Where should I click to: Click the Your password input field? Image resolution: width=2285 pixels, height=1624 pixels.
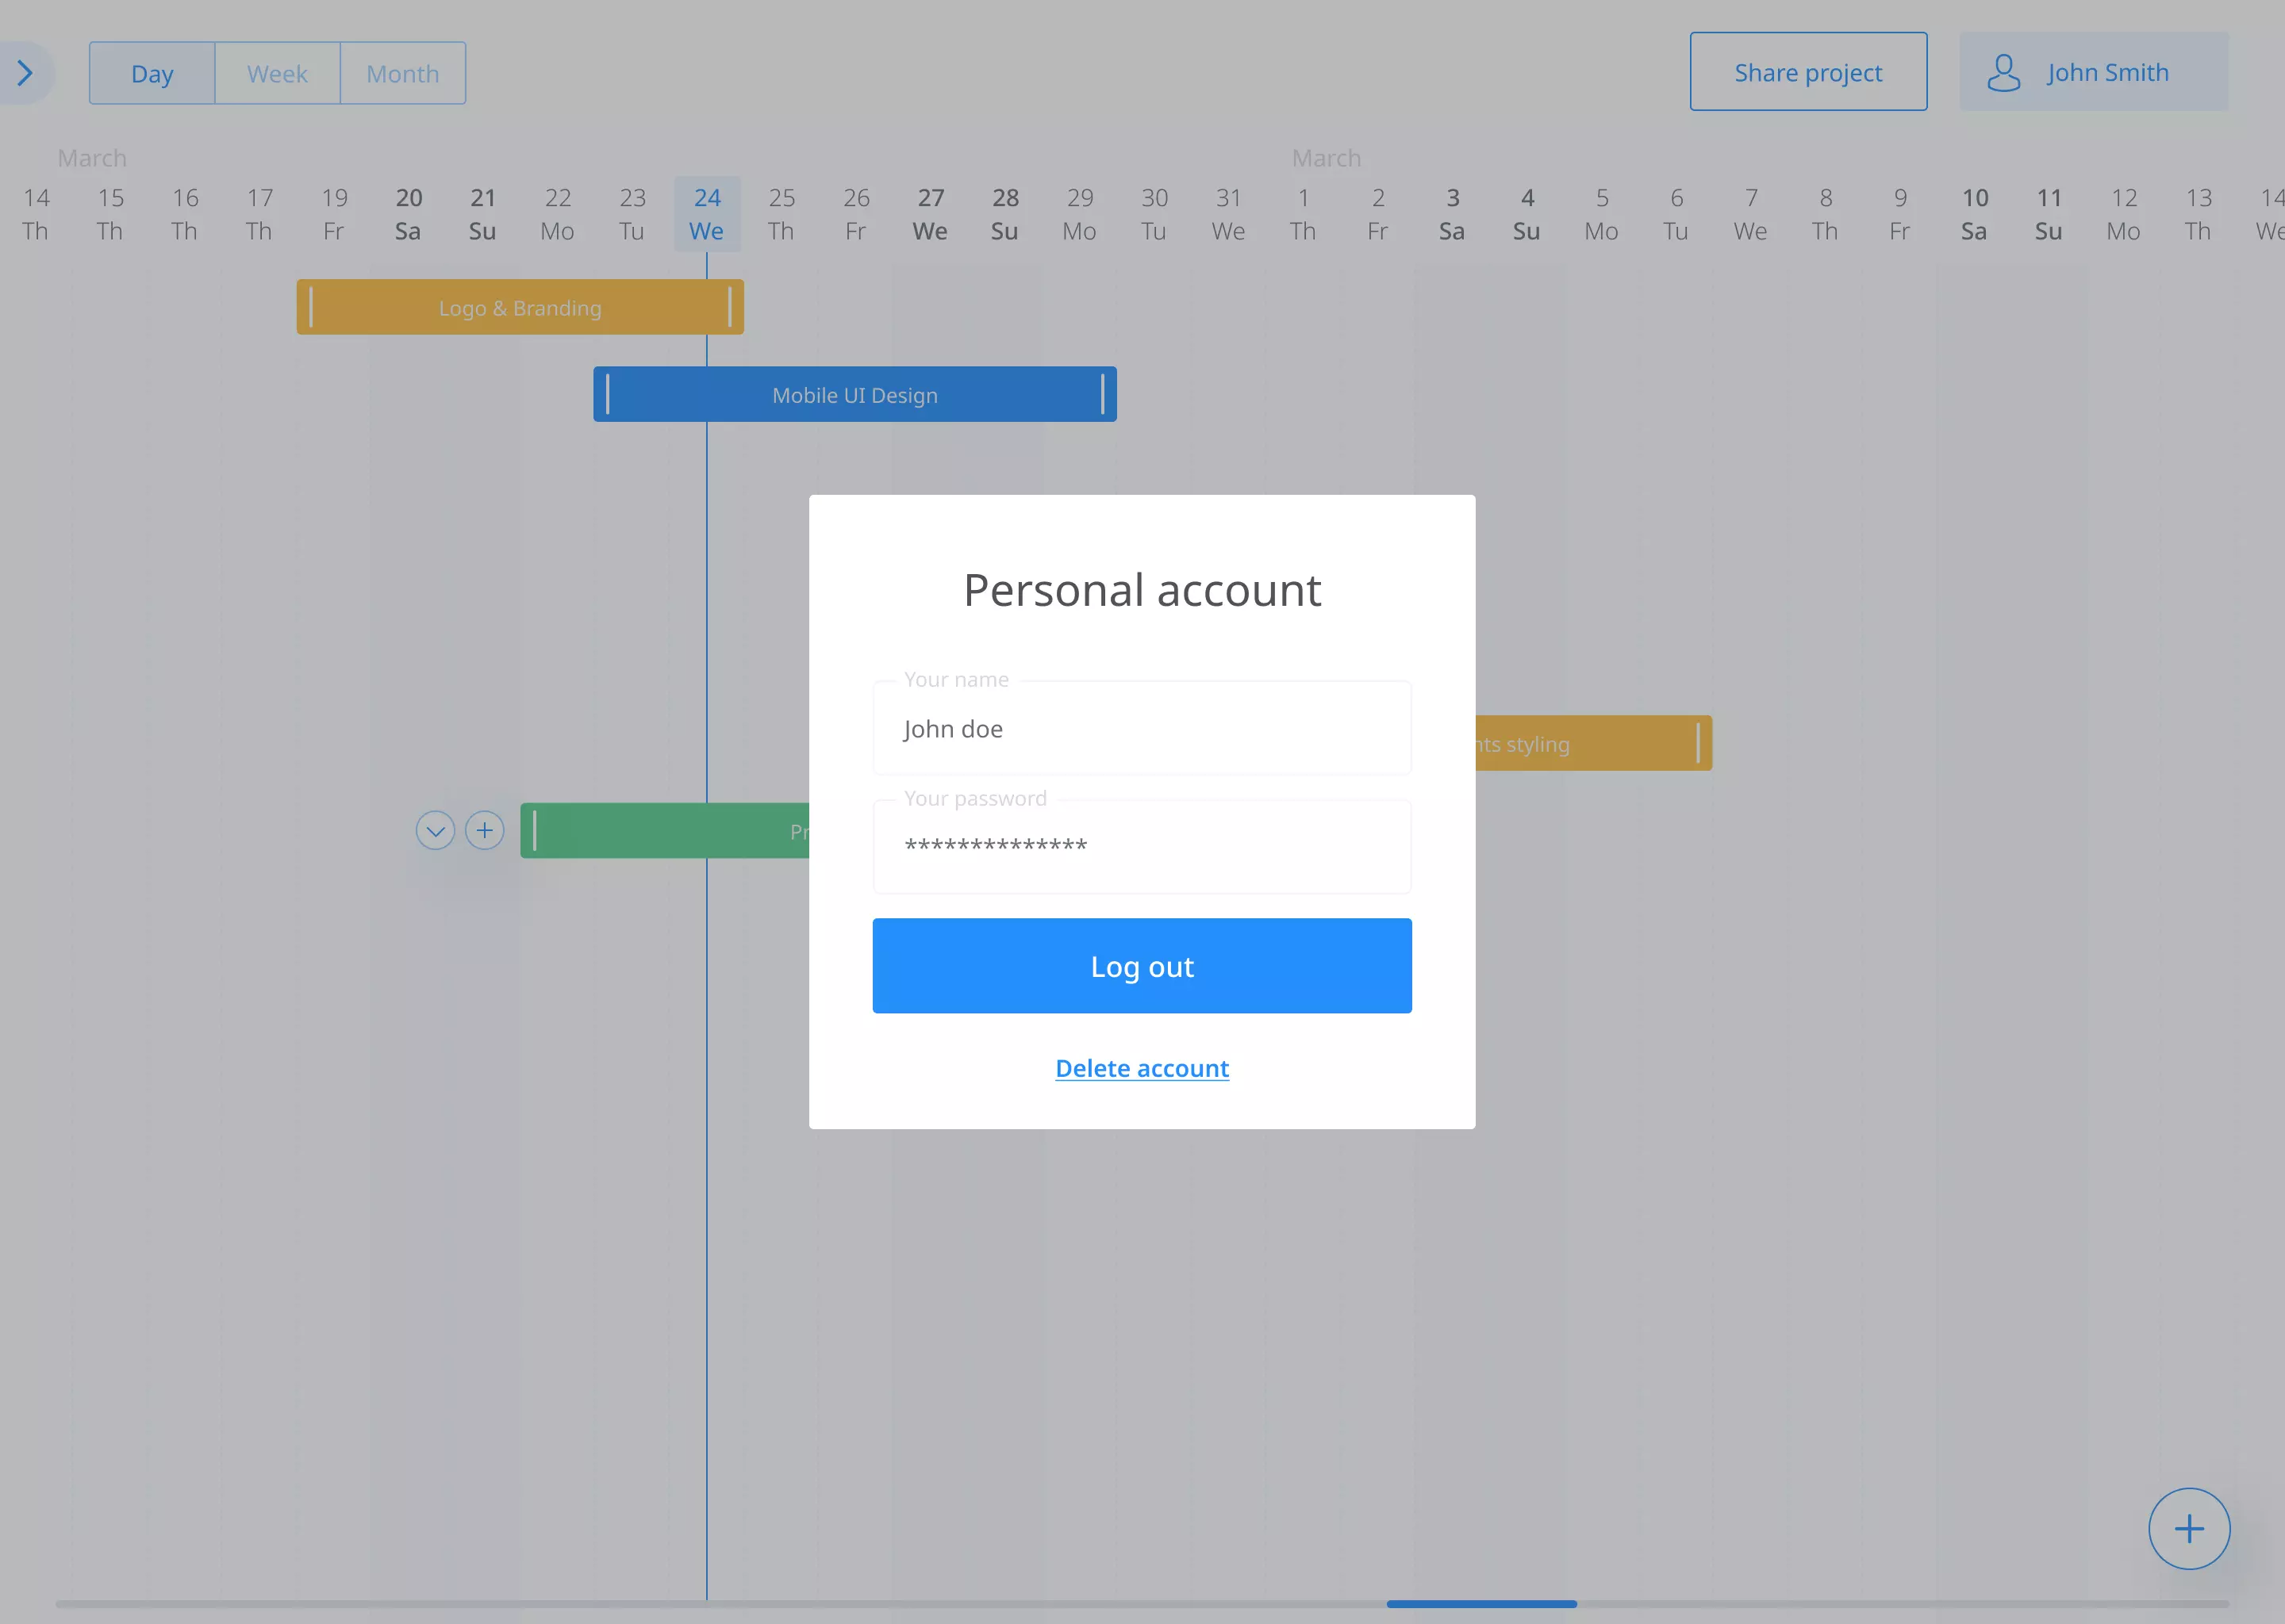coord(1142,847)
